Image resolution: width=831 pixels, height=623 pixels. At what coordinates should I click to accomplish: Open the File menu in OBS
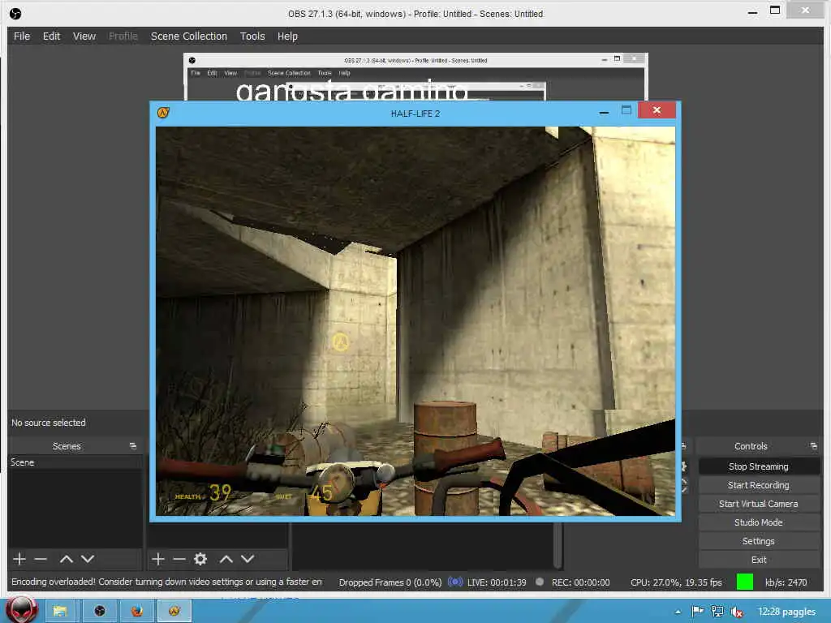point(22,36)
